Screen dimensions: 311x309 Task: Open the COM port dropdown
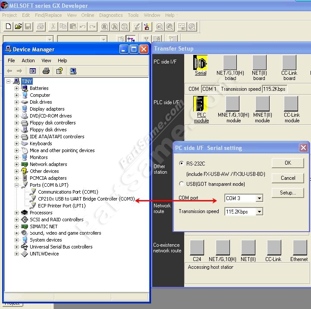[x=259, y=198]
